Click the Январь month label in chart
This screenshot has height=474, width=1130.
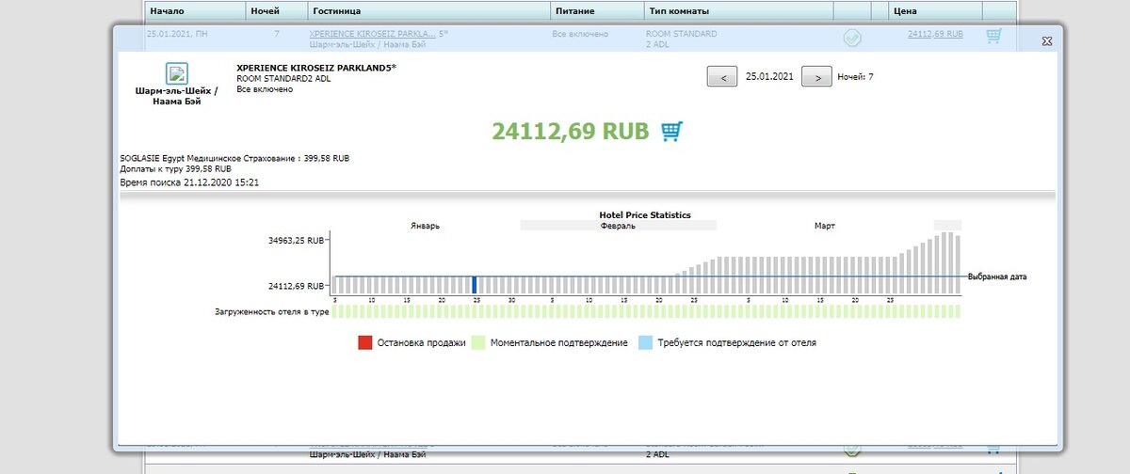(x=425, y=226)
